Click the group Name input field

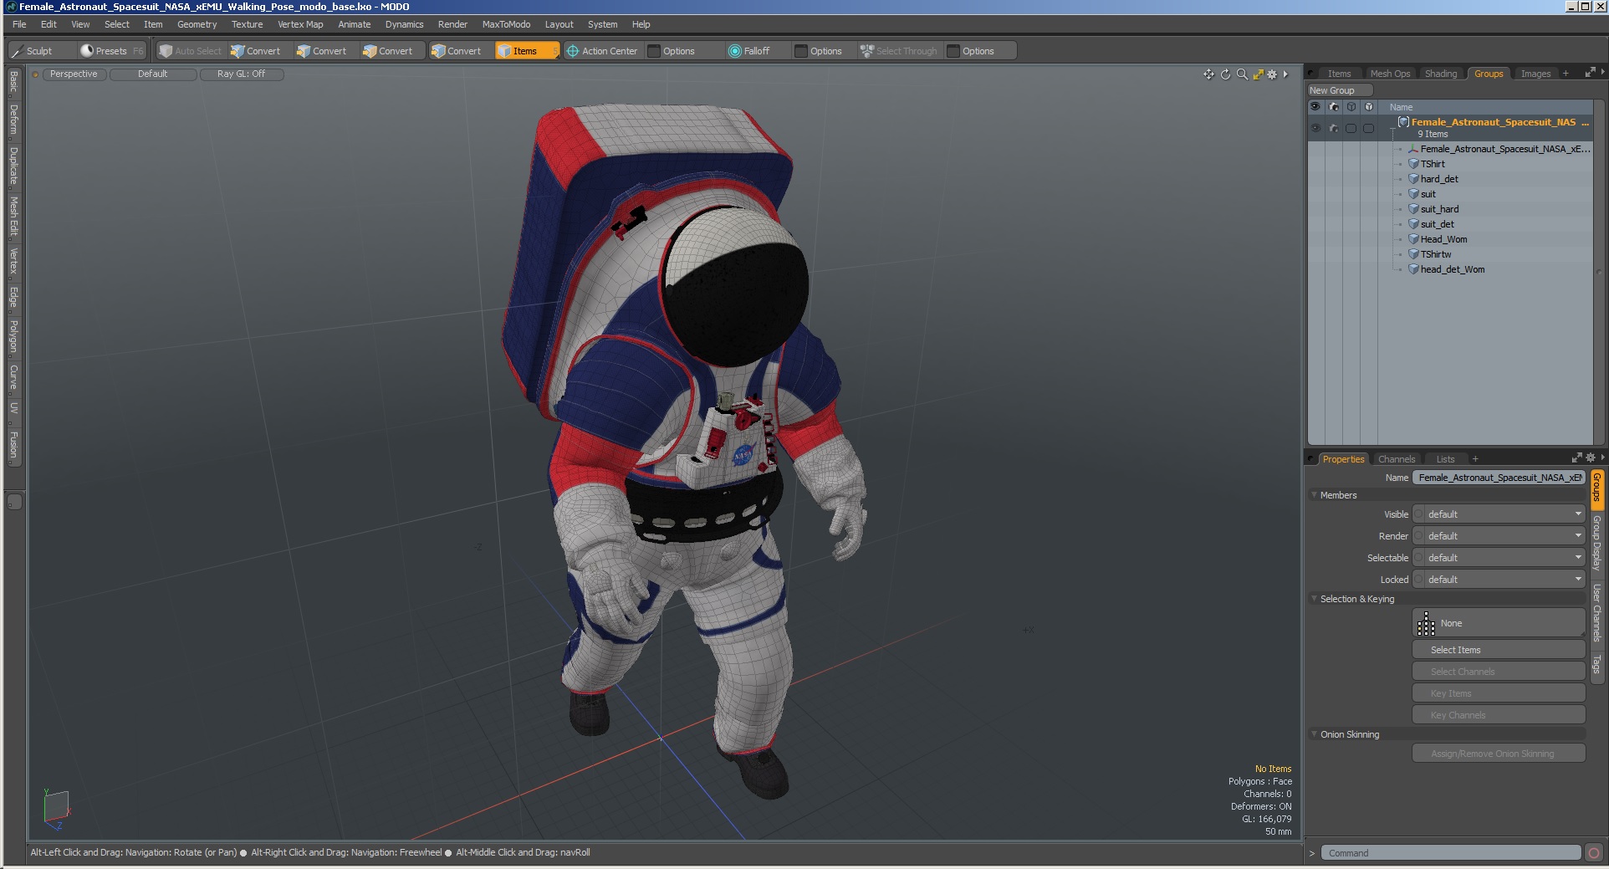(x=1499, y=478)
